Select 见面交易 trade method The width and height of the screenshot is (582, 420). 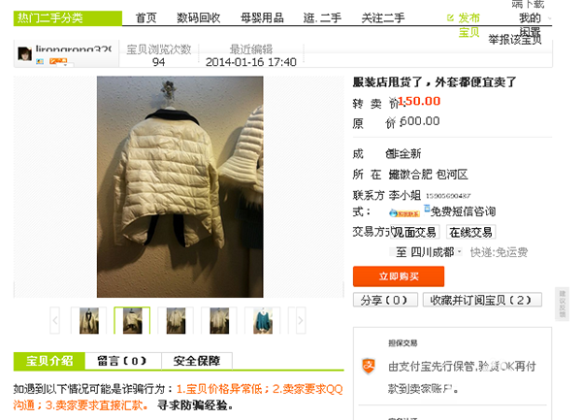pos(415,232)
